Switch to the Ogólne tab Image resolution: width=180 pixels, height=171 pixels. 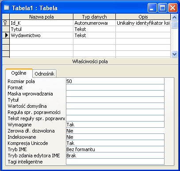coord(19,73)
